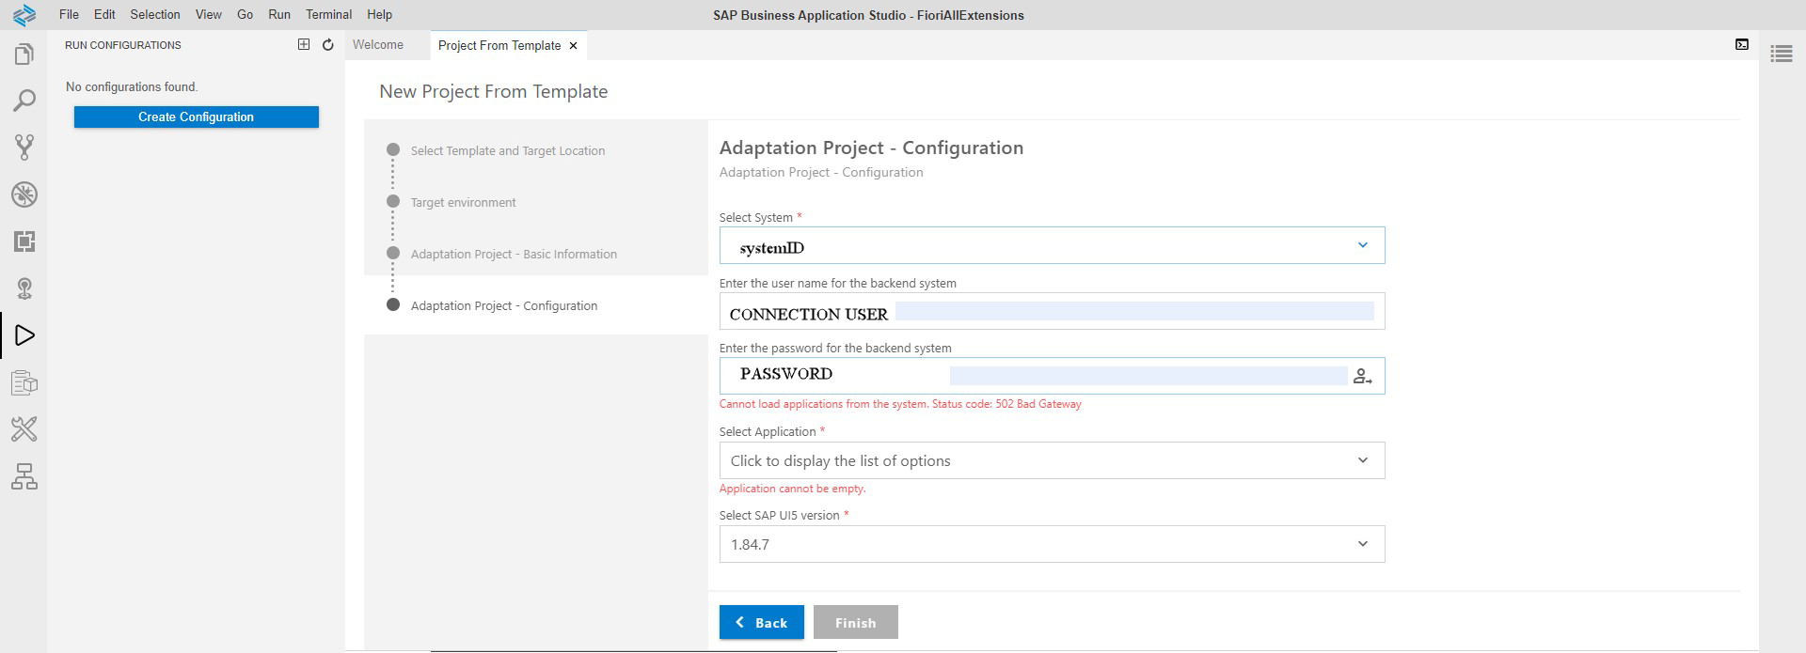Open the Select System dropdown
Viewport: 1806px width, 653px height.
click(1052, 245)
